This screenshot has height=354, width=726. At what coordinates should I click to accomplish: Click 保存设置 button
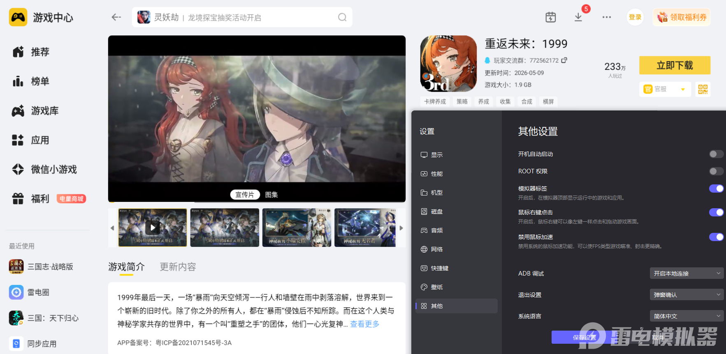585,338
